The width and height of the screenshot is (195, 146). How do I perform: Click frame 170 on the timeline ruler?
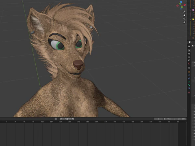[x=106, y=122]
